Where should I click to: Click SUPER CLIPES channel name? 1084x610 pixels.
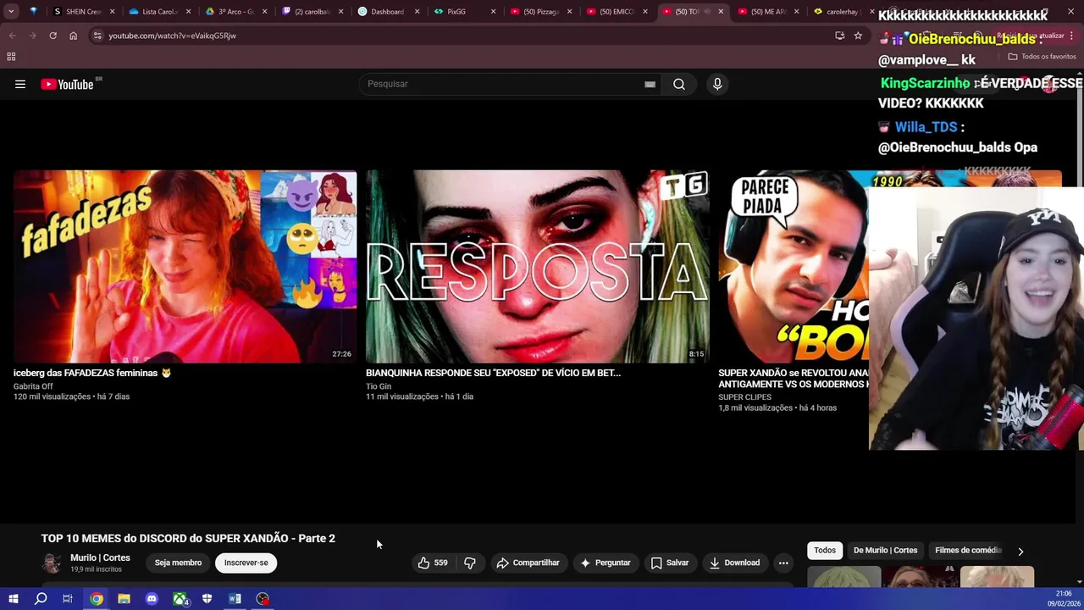point(744,397)
